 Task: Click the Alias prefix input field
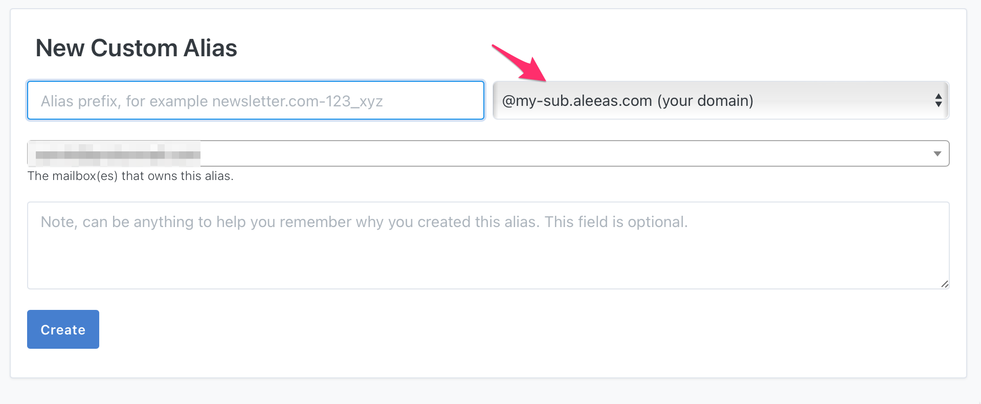pos(255,100)
